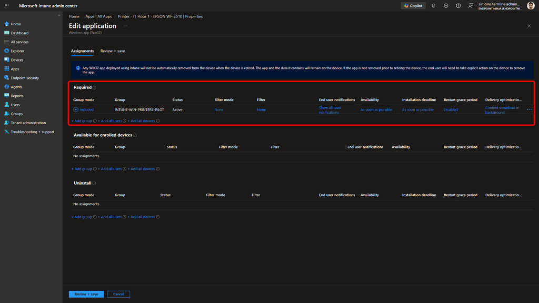Click the Home icon in sidebar
The width and height of the screenshot is (539, 303).
6,24
